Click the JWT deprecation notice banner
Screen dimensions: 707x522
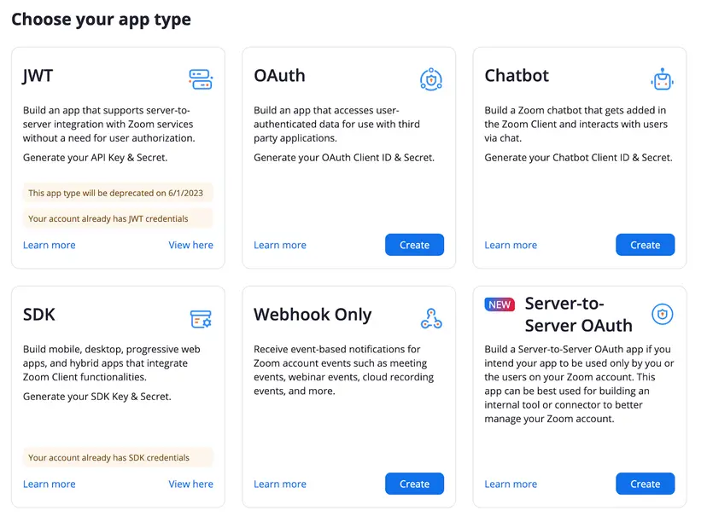[117, 193]
